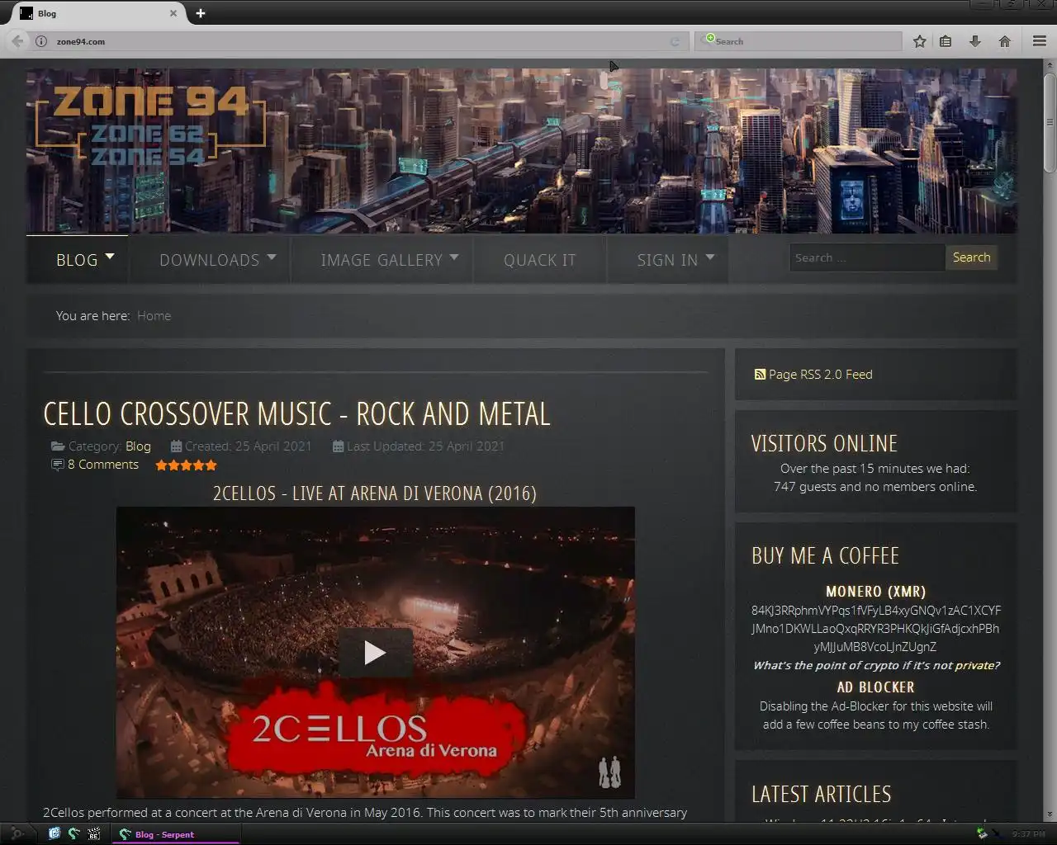Follow the 'private' link in coffee box
The image size is (1057, 845).
click(974, 665)
